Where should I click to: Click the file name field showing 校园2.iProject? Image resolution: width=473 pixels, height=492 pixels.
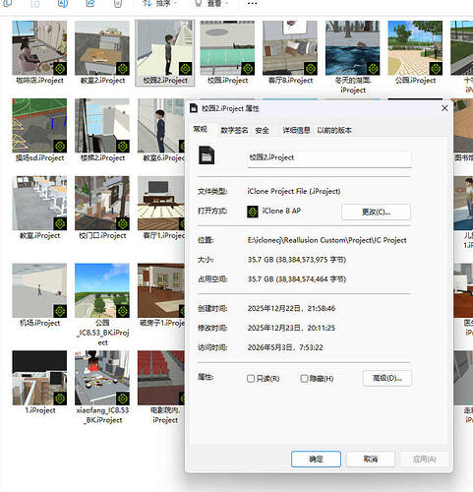(329, 158)
